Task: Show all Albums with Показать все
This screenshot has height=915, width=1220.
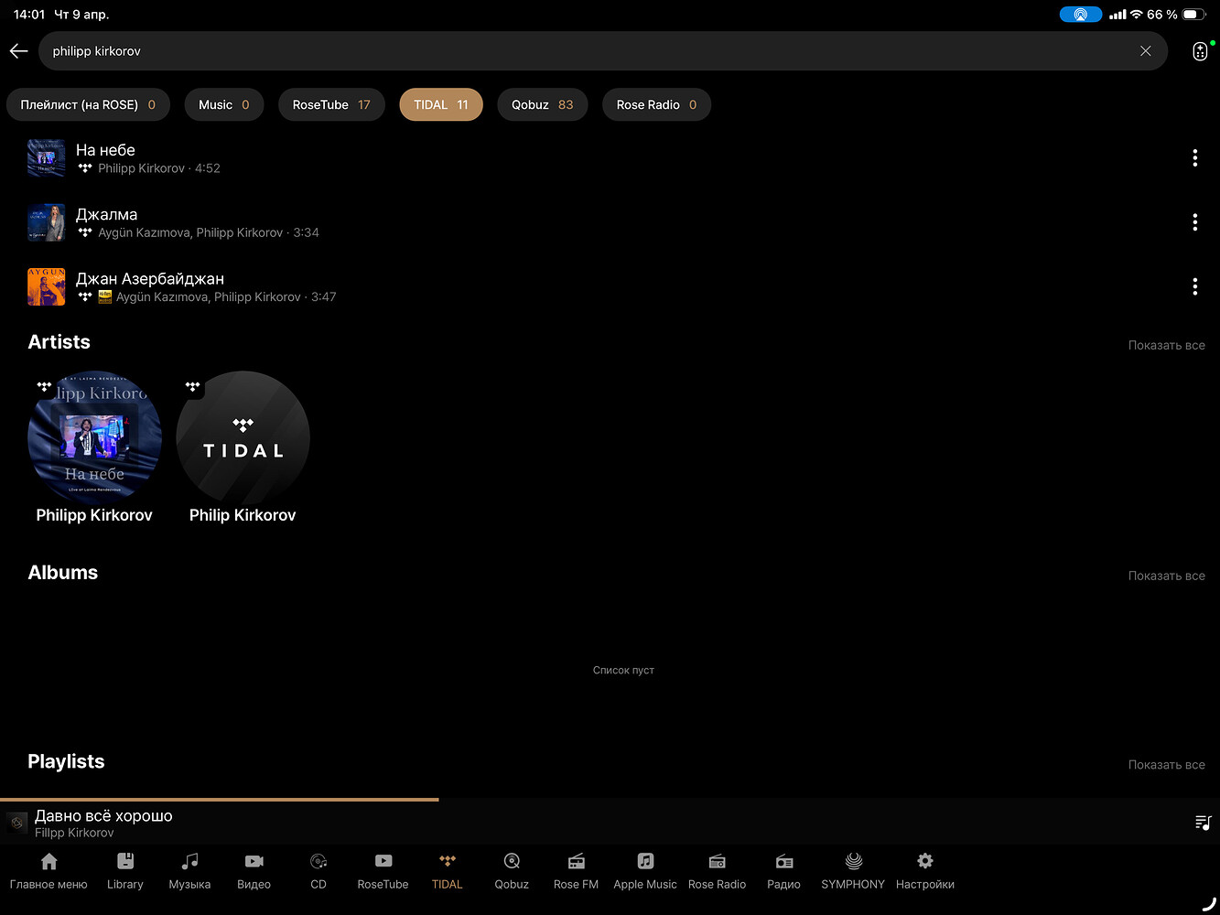Action: click(1166, 576)
